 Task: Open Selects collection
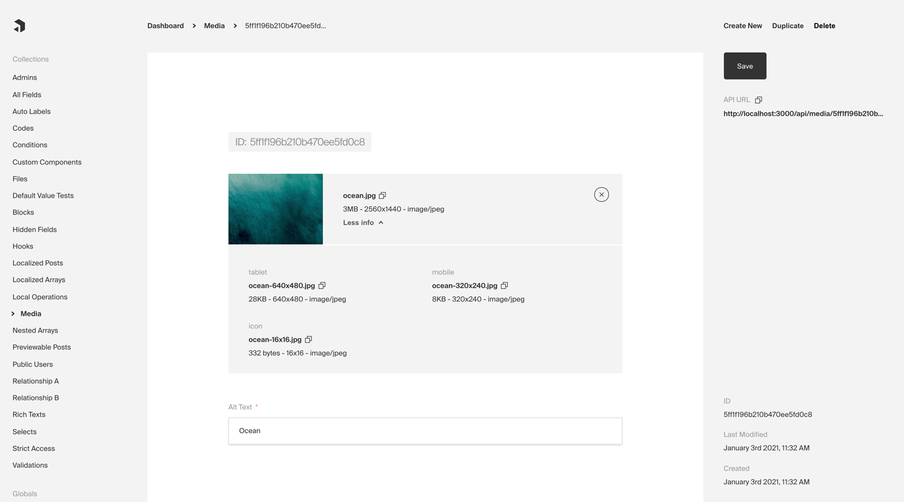24,432
